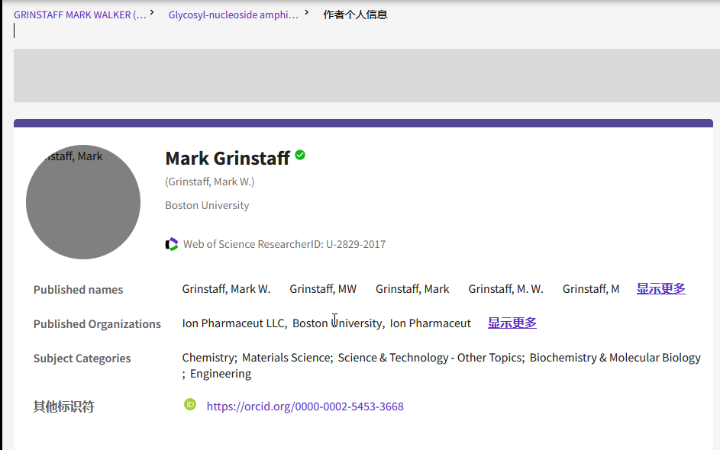Open the GRINSTAFF MARK WALKER breadcrumb link
720x450 pixels.
tap(80, 14)
